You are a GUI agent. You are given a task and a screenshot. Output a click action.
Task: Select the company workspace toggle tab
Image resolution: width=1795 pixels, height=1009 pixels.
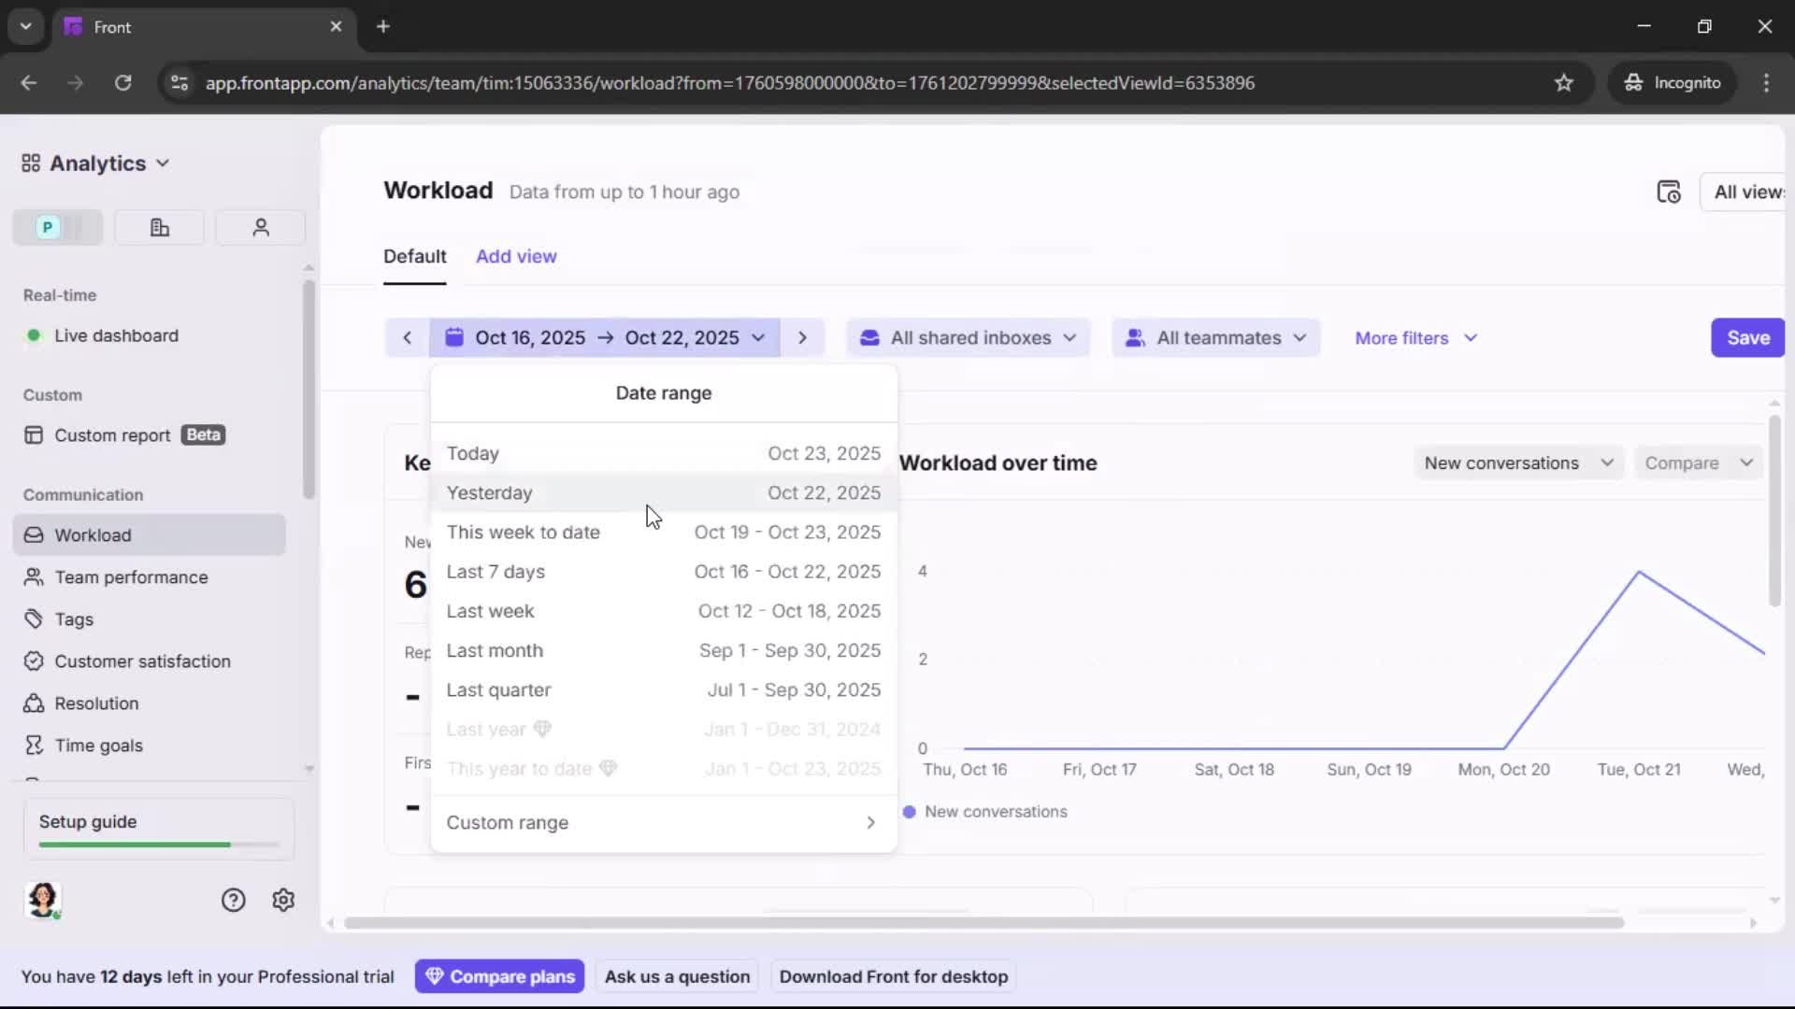pos(158,227)
